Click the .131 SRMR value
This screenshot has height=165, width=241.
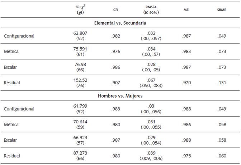click(222, 82)
